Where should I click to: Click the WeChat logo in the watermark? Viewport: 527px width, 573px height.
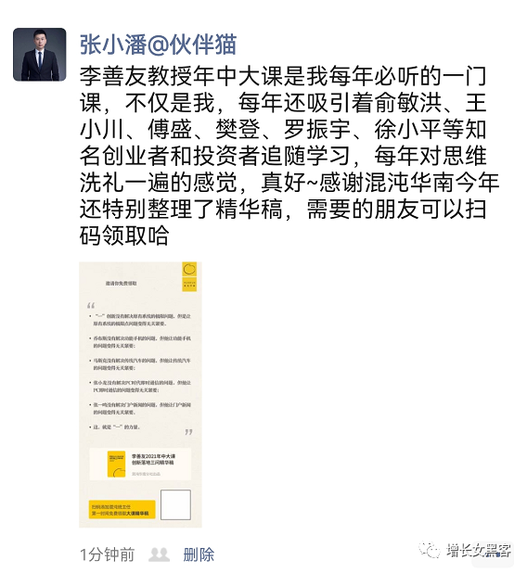[x=430, y=550]
